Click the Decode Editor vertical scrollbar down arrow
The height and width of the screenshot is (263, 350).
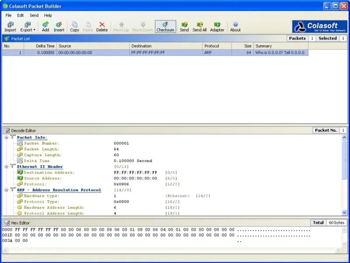(345, 212)
